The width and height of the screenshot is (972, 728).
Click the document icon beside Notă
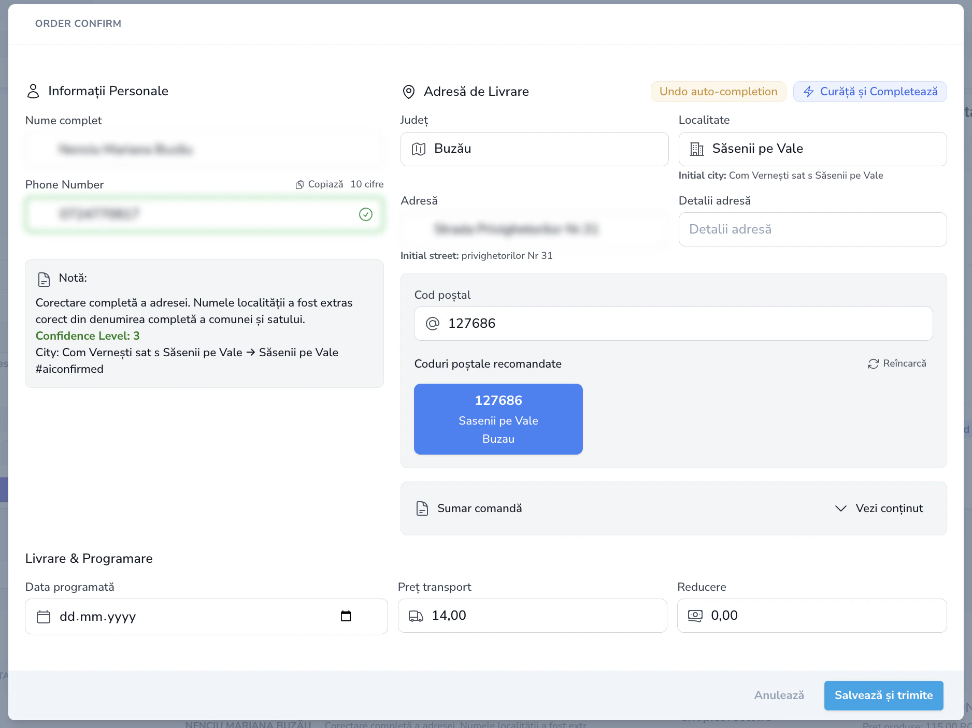click(44, 280)
